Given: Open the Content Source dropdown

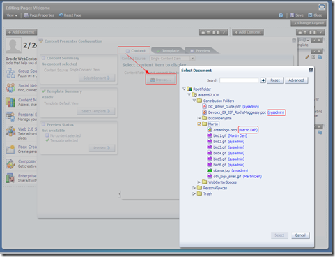Looking at the screenshot, I should 192,59.
